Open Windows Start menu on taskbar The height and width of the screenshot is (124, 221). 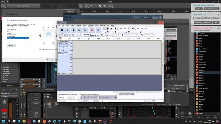pyautogui.click(x=4, y=121)
